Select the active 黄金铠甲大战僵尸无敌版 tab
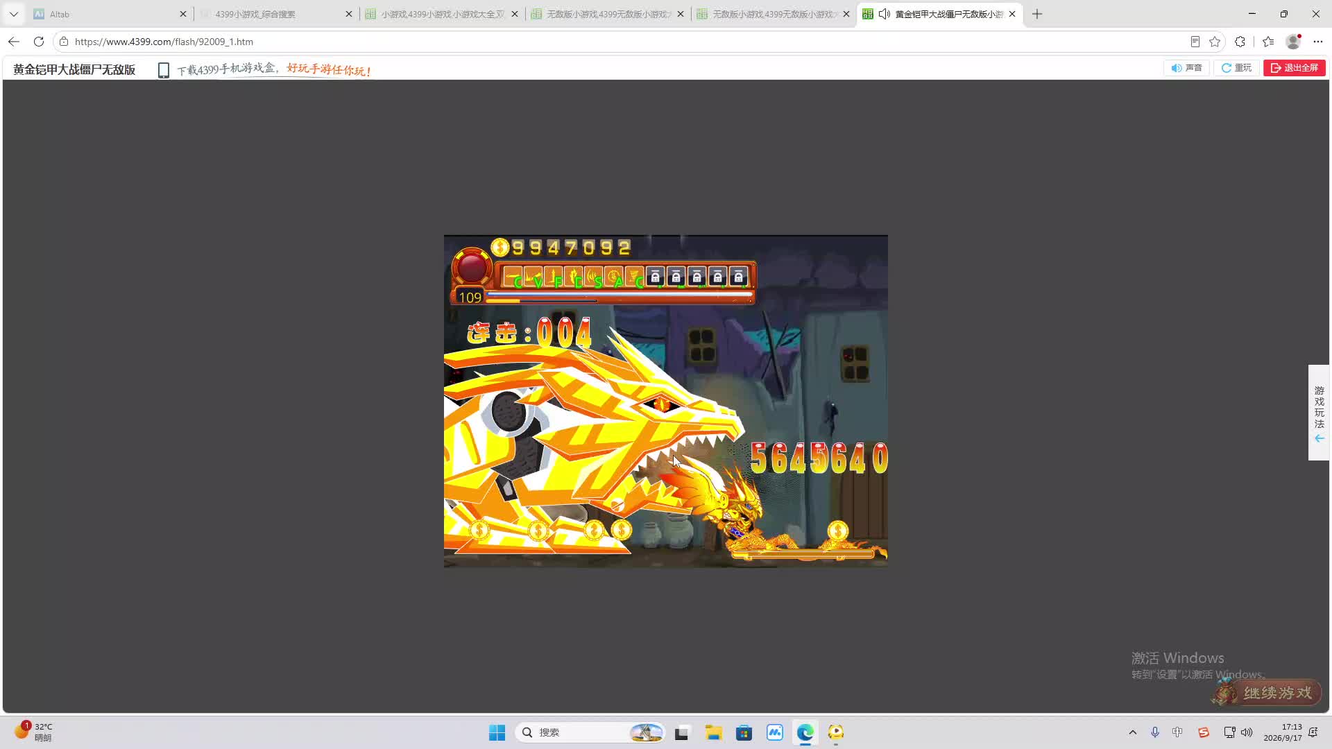The width and height of the screenshot is (1332, 749). click(x=940, y=14)
